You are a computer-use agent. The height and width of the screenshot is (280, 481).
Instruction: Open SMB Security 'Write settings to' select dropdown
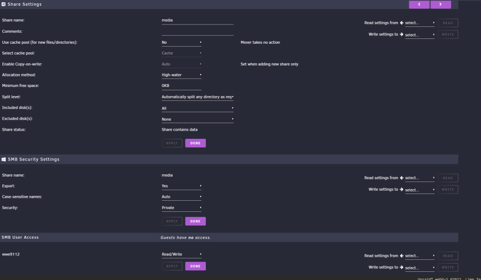point(419,190)
